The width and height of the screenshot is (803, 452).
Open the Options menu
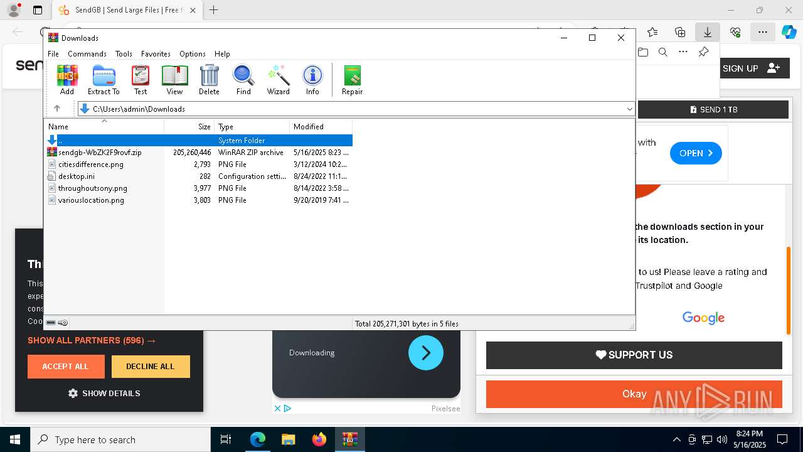tap(192, 54)
